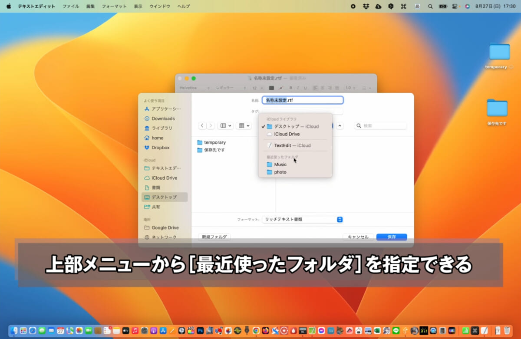Open レギュラー style dropdown in TextEdit window

point(231,88)
